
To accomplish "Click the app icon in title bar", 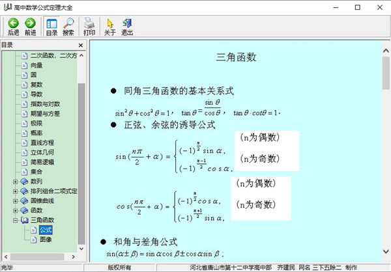I will (7, 7).
